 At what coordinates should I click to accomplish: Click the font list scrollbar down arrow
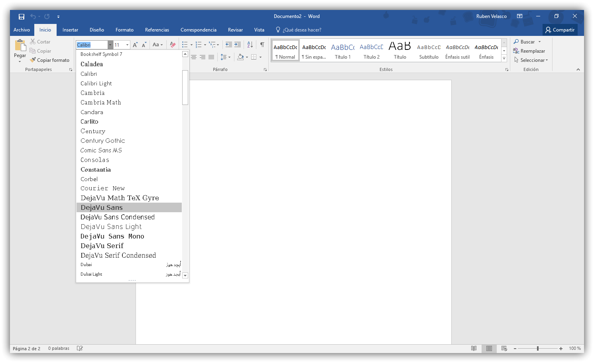point(185,275)
